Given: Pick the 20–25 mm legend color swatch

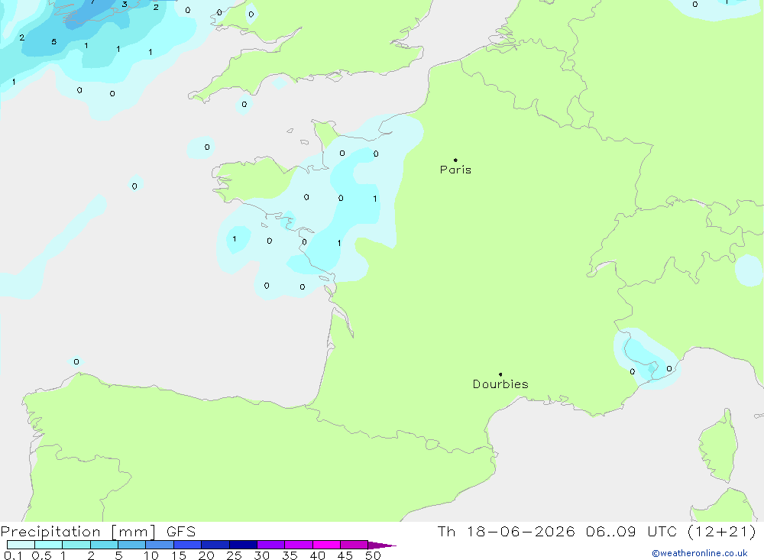Looking at the screenshot, I should [x=215, y=545].
